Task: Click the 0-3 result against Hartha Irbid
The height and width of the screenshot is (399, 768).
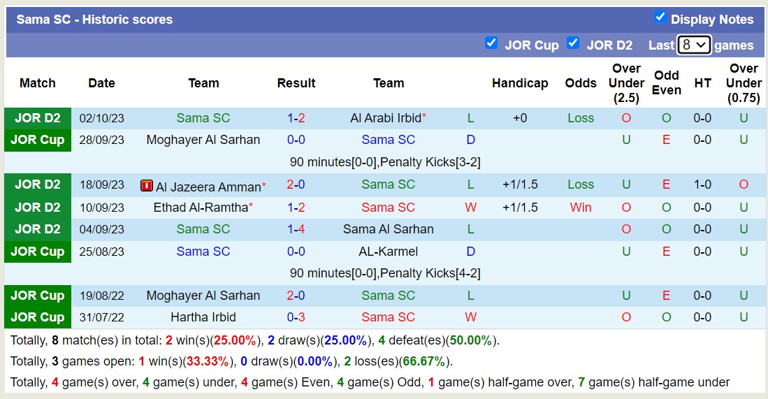Action: click(296, 317)
